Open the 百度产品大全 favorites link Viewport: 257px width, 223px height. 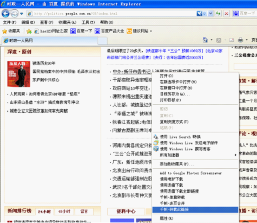[109, 31]
